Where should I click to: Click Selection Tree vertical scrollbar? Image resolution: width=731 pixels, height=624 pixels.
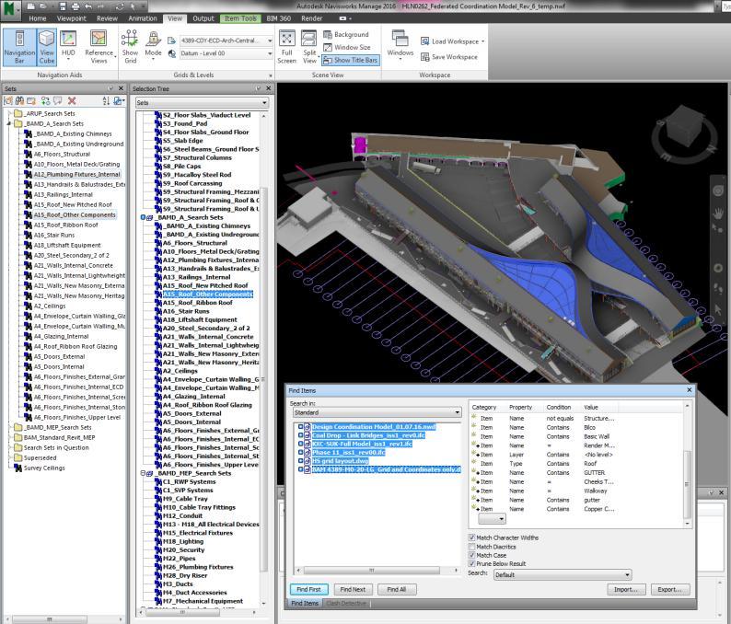pos(264,377)
